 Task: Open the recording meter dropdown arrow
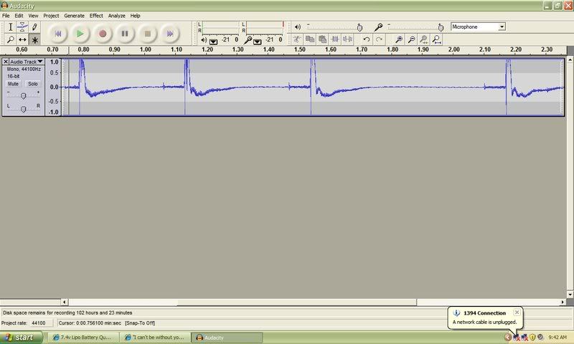click(258, 42)
